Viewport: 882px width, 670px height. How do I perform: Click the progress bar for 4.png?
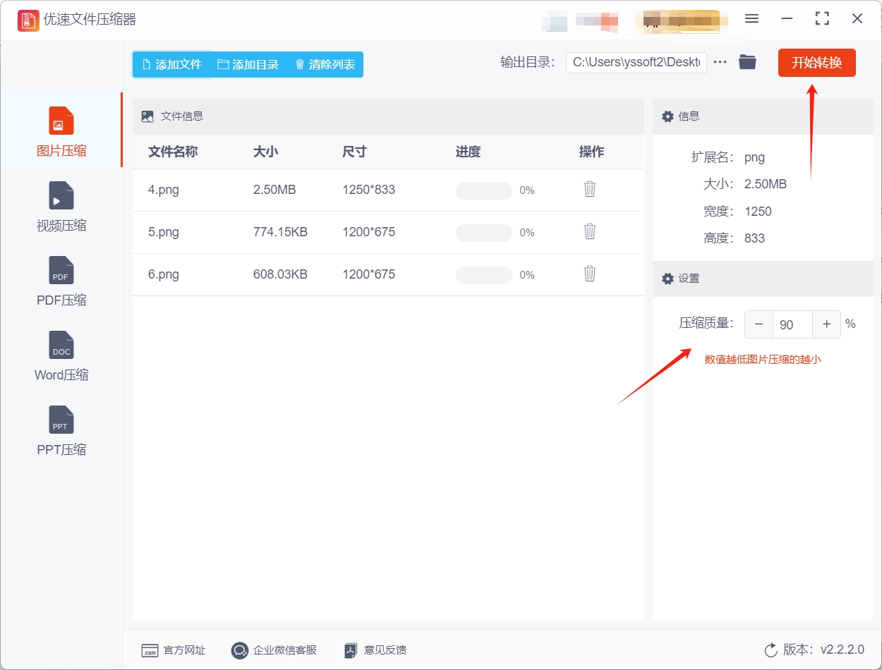pyautogui.click(x=484, y=190)
